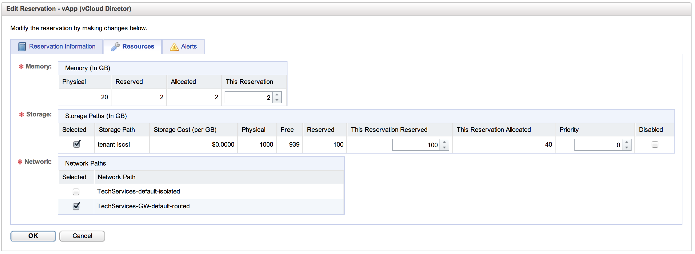The height and width of the screenshot is (254, 695).
Task: Decrement storage This Reservation Reserved spinner
Action: pyautogui.click(x=444, y=148)
